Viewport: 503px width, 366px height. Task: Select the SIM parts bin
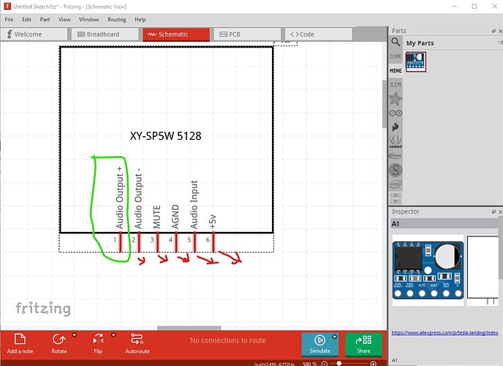(x=396, y=85)
